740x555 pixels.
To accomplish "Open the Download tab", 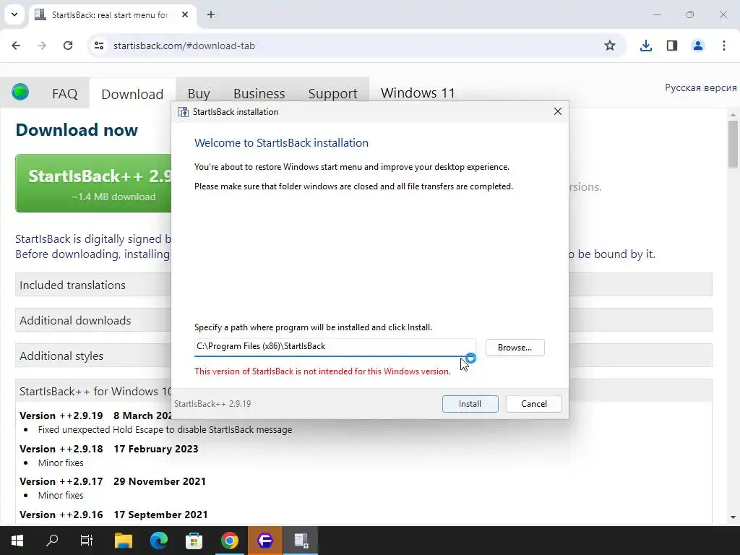I will [x=132, y=93].
